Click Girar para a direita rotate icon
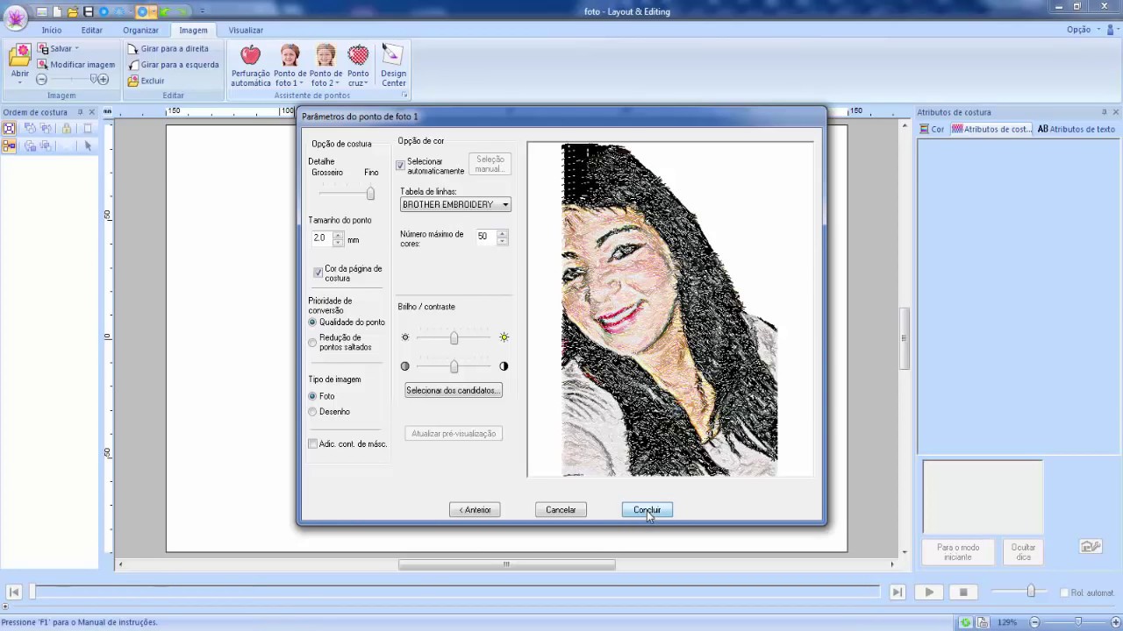 pyautogui.click(x=133, y=49)
